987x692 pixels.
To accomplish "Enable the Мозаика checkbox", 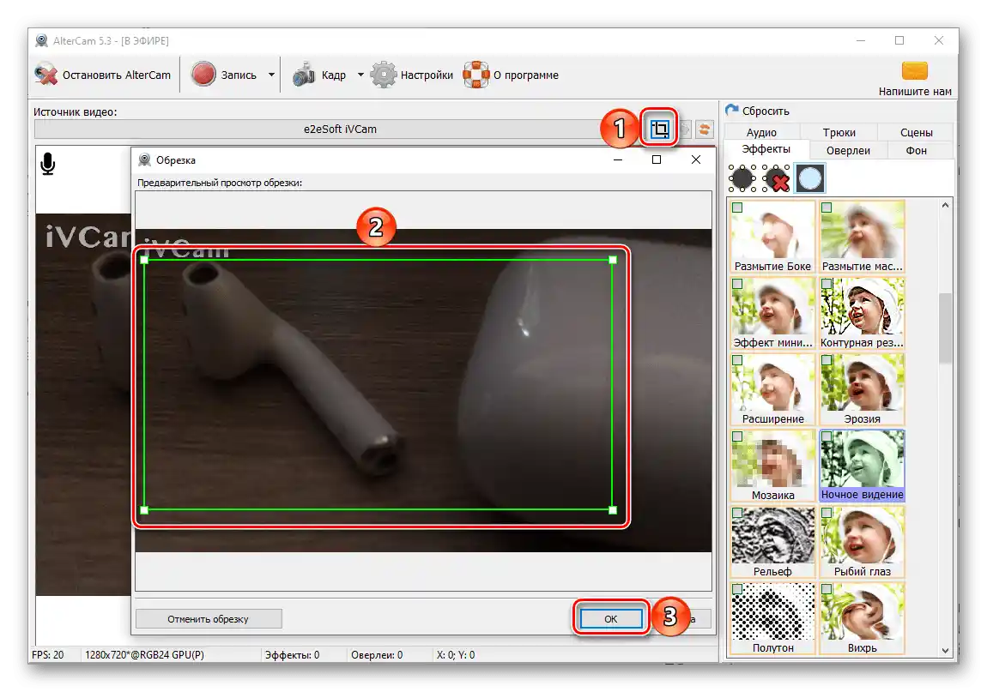I will click(x=738, y=436).
